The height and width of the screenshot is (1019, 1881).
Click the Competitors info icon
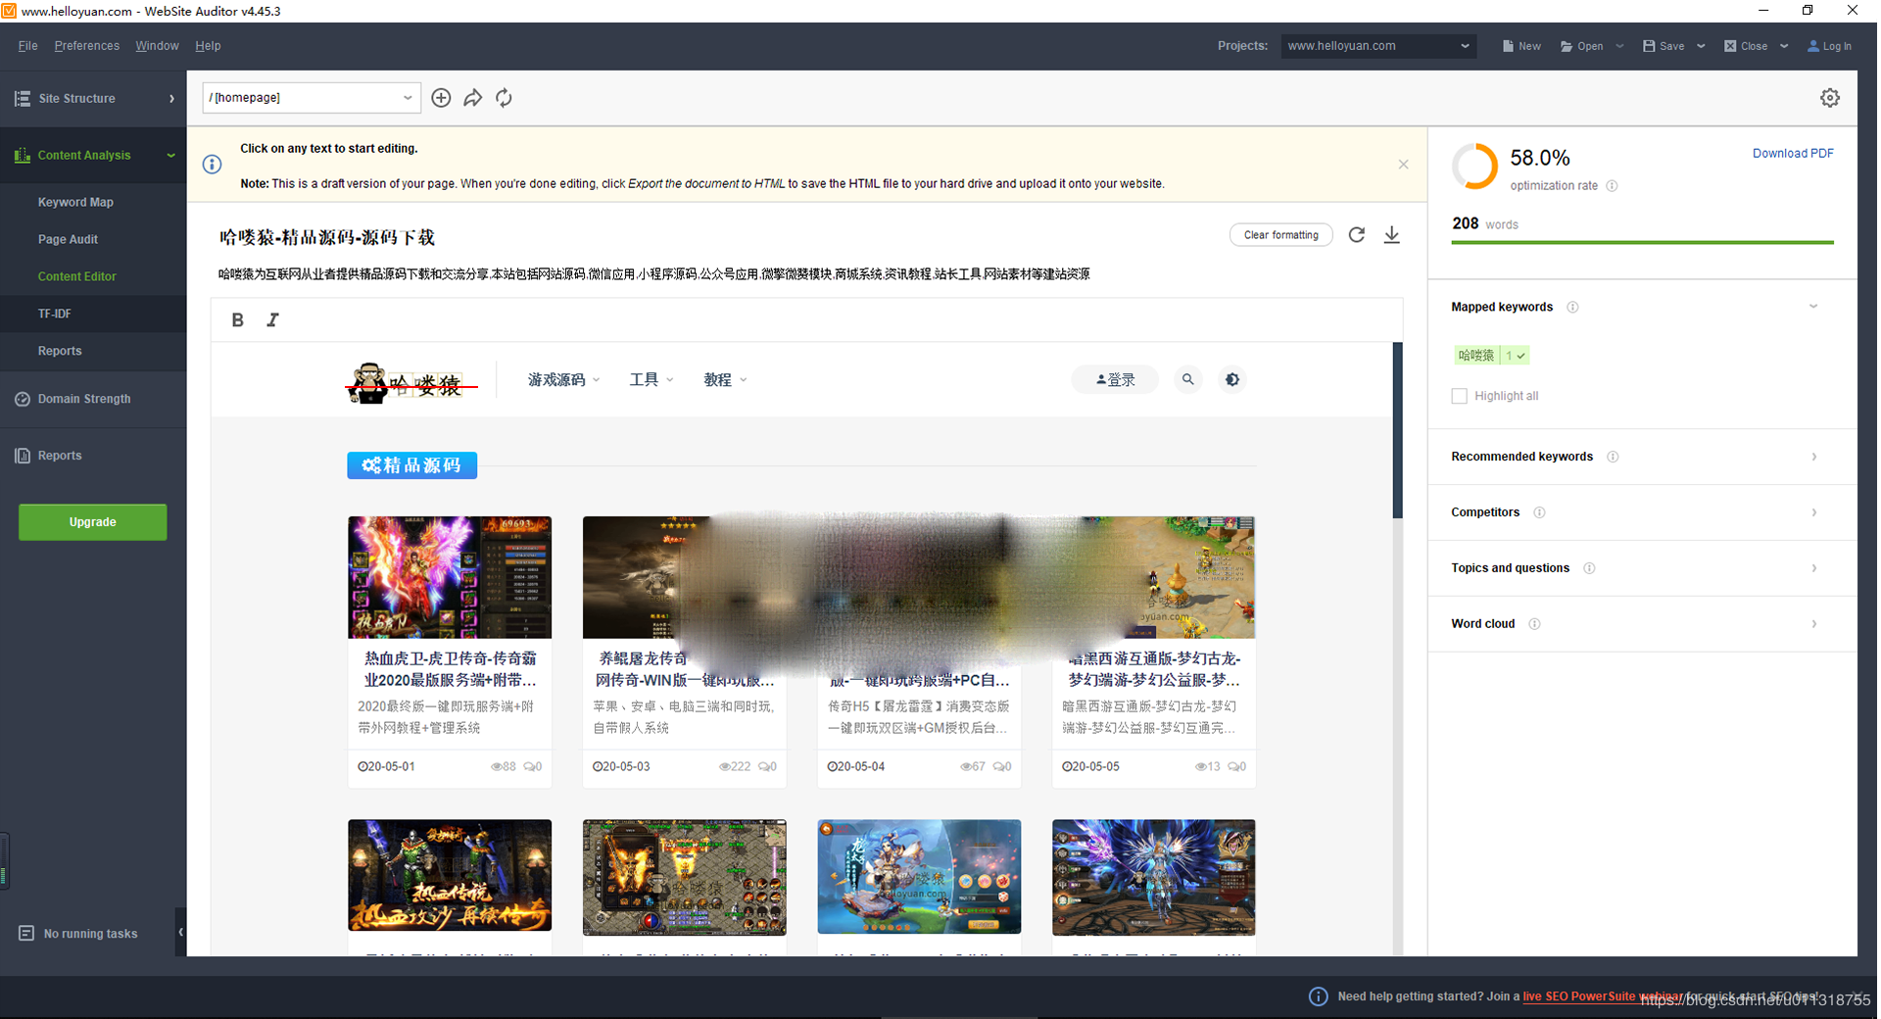click(1539, 512)
